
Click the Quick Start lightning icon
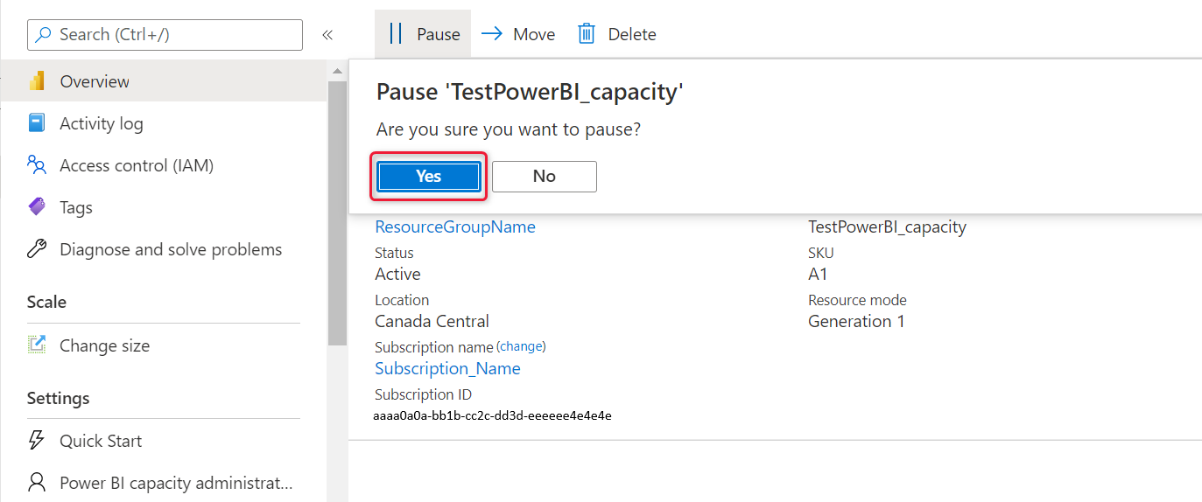pos(37,441)
